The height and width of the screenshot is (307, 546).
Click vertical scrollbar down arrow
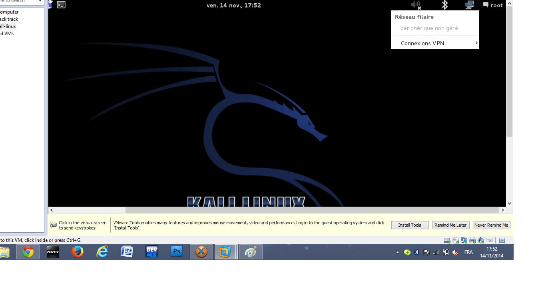coord(509,203)
